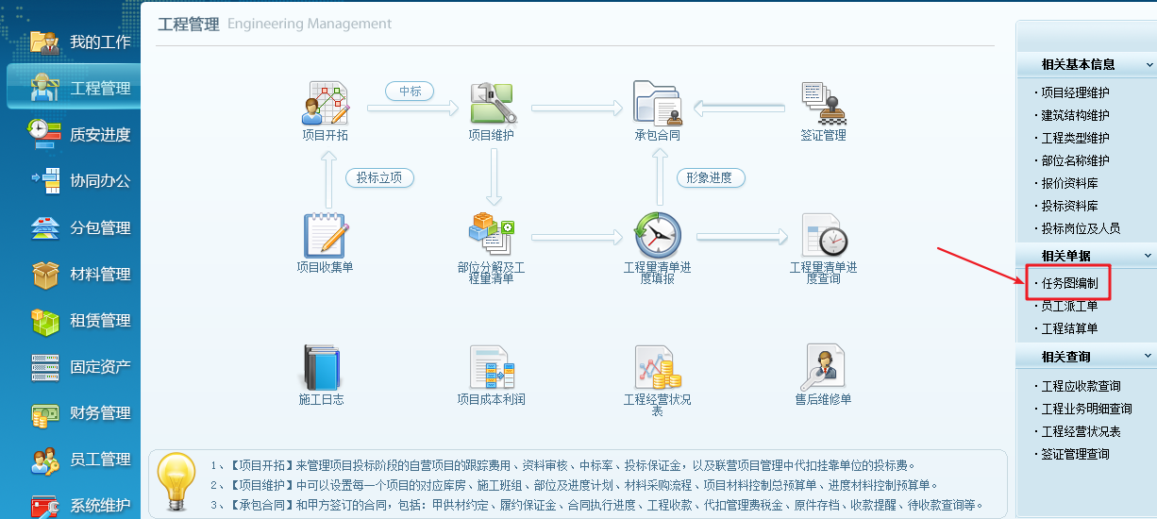Click the light bulb tips icon
The image size is (1157, 519).
pos(176,479)
